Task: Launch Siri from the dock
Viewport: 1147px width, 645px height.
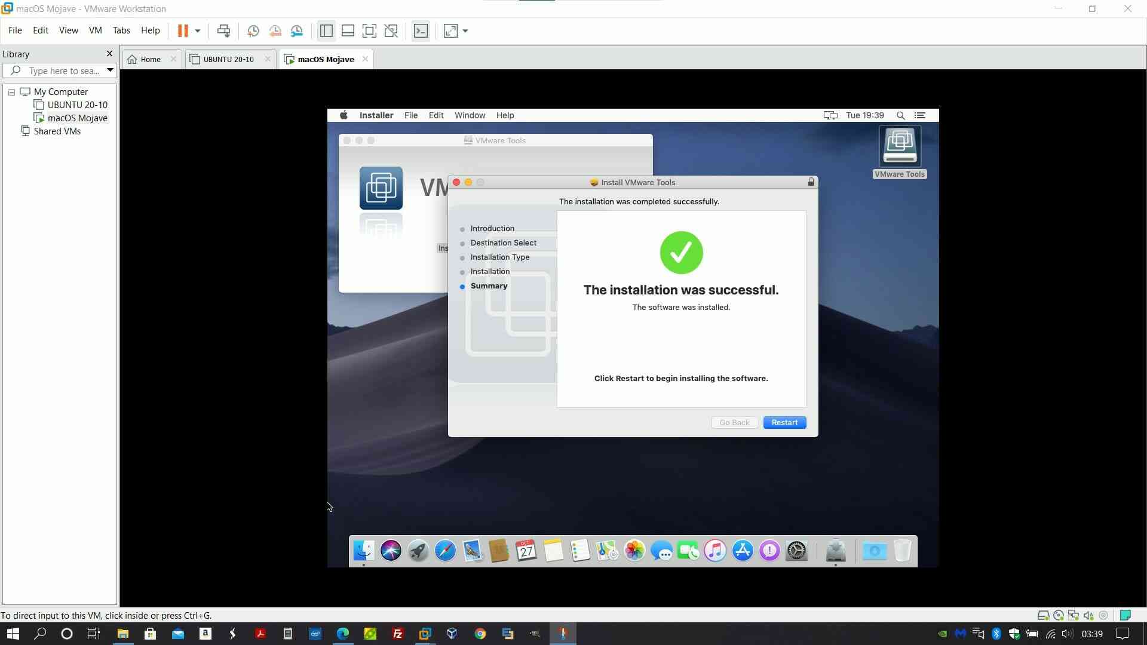Action: tap(391, 550)
